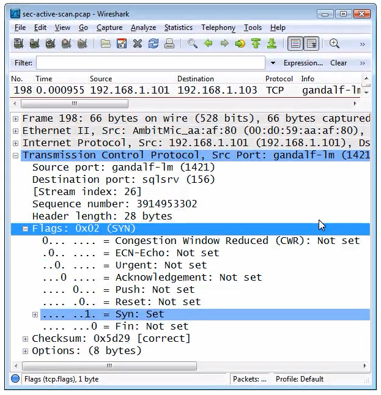Image resolution: width=381 pixels, height=395 pixels.
Task: Expand the Internet Protocol tree node
Action: point(16,143)
